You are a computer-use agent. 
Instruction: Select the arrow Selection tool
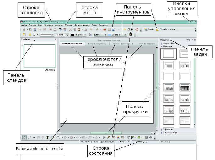point(25,137)
